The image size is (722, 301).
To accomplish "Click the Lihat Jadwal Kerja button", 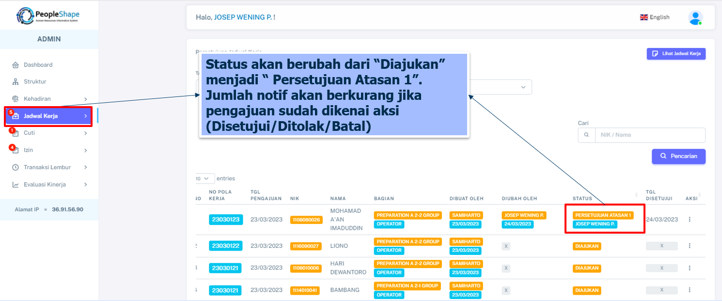I will click(676, 54).
